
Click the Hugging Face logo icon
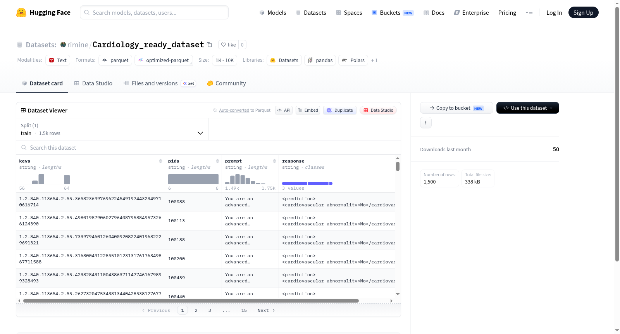coord(21,12)
